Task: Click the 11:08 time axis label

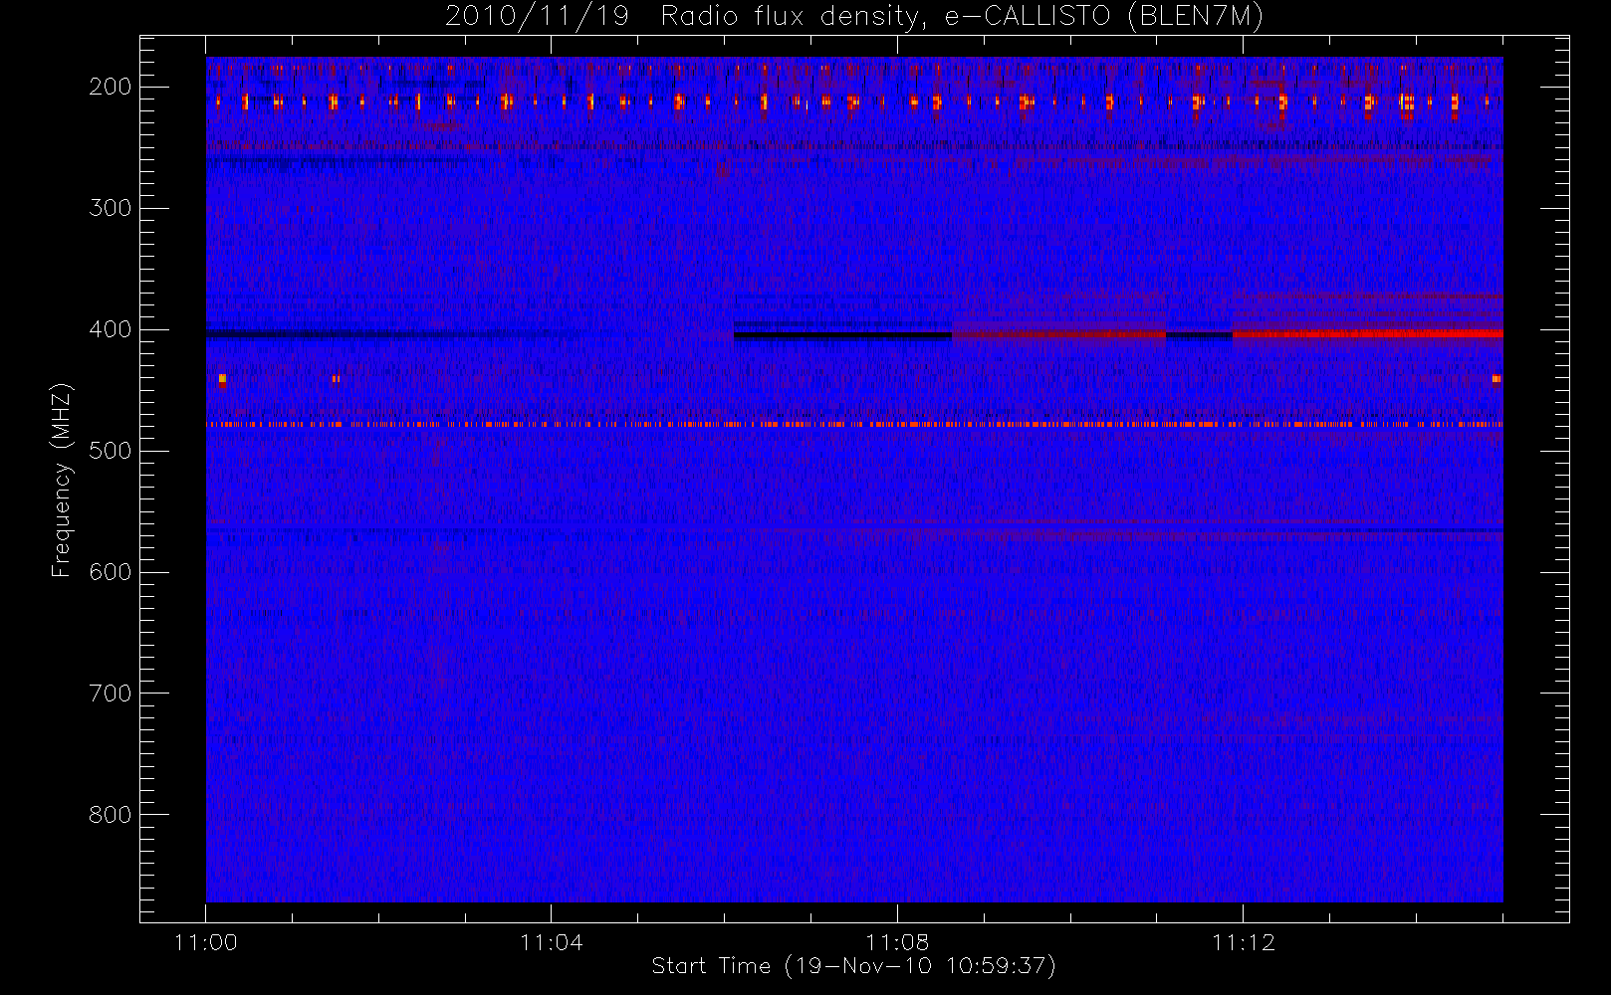Action: tap(897, 942)
